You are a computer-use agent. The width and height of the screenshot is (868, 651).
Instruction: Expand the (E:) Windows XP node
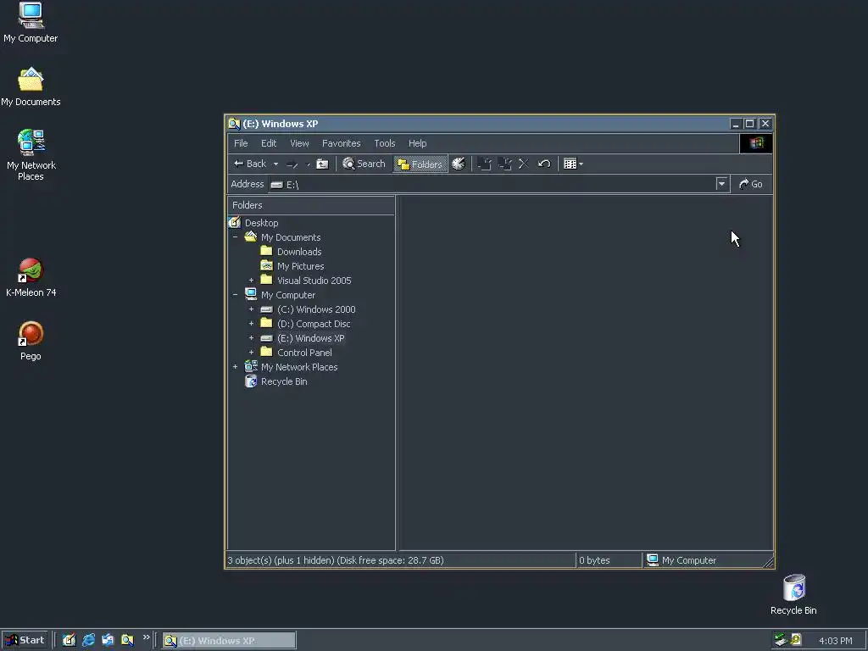[251, 337]
